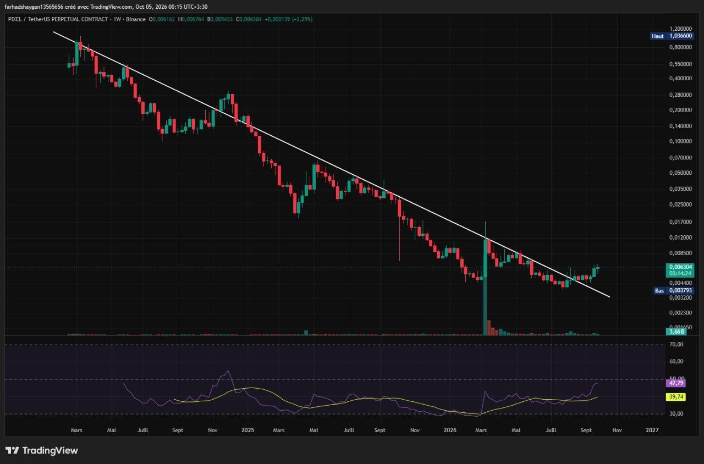
Task: Click the high value H0,006764
Action: pos(190,19)
